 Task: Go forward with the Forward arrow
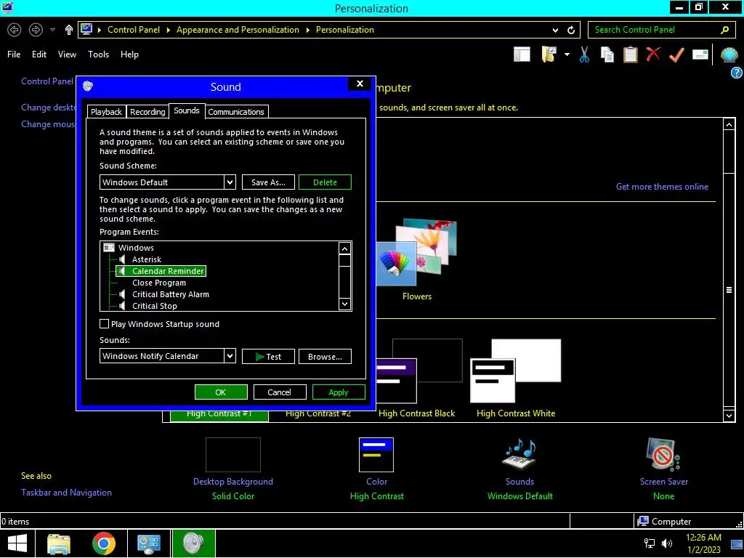(x=36, y=30)
